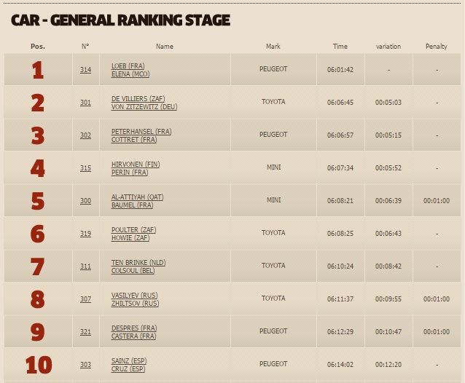The image size is (465, 383).
Task: Open car number 307 link
Action: coord(85,299)
